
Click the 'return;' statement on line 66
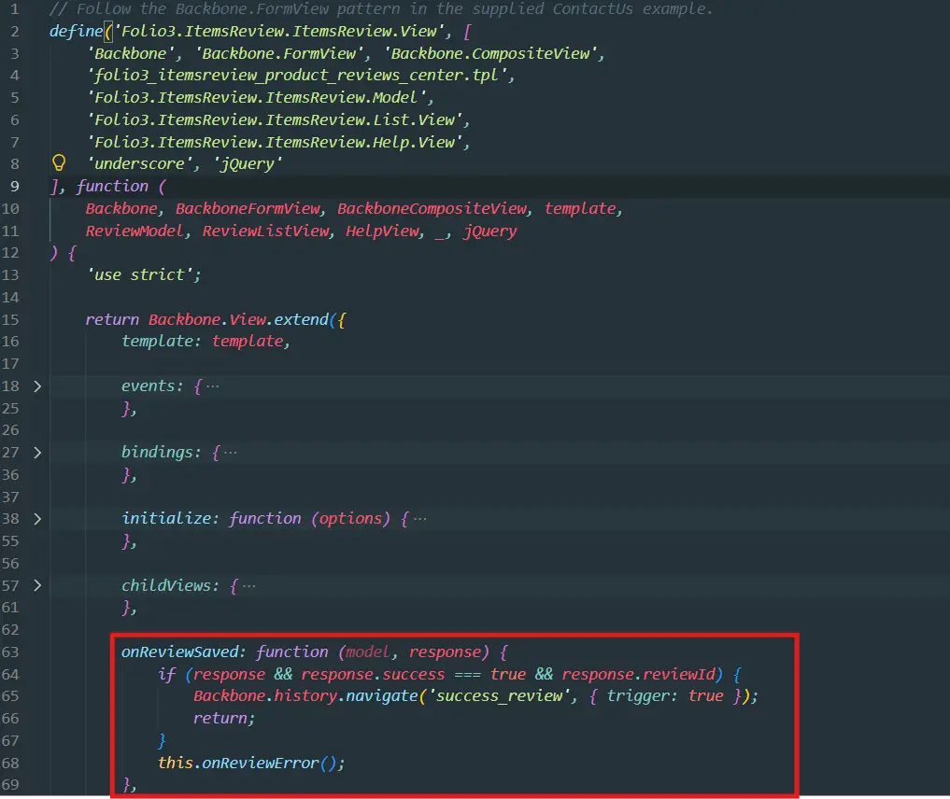tap(224, 719)
